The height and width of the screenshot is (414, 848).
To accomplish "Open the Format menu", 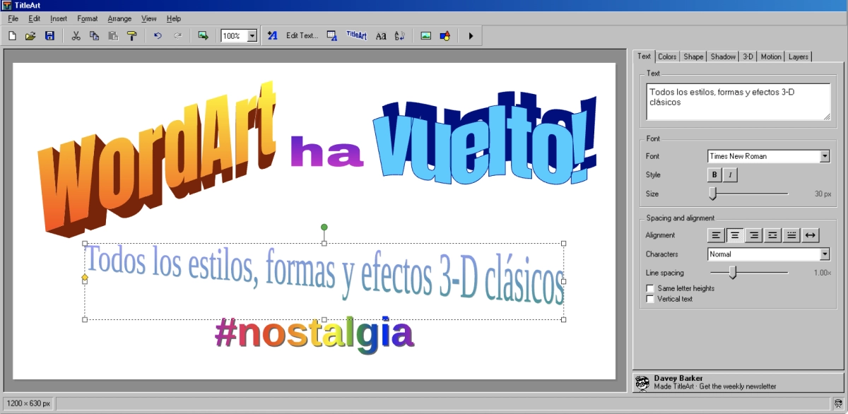I will [88, 18].
